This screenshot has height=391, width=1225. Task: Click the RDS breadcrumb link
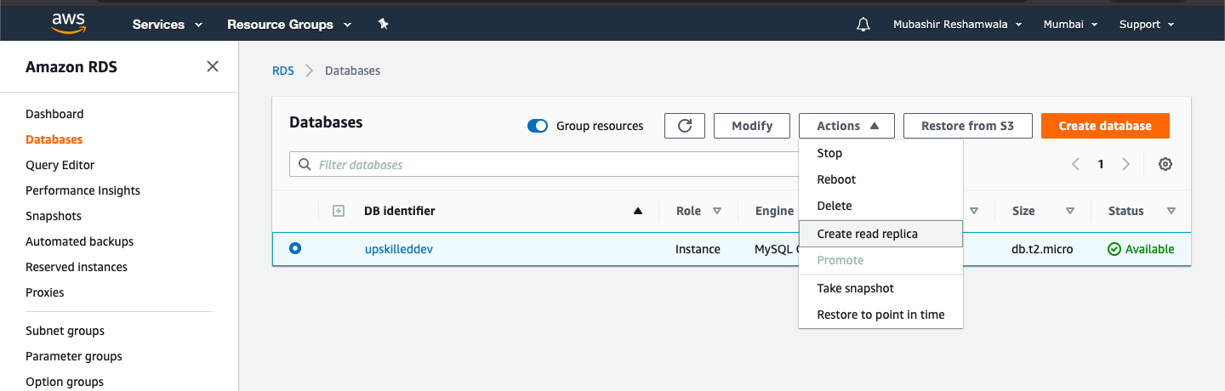[x=283, y=71]
